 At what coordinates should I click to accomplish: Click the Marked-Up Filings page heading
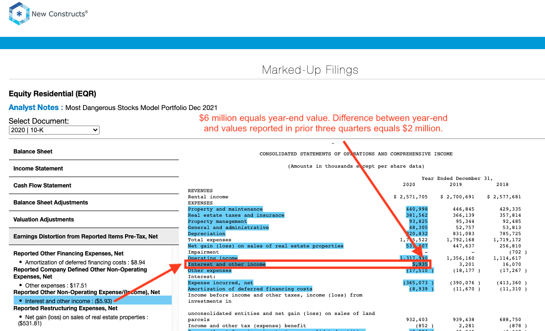point(310,70)
